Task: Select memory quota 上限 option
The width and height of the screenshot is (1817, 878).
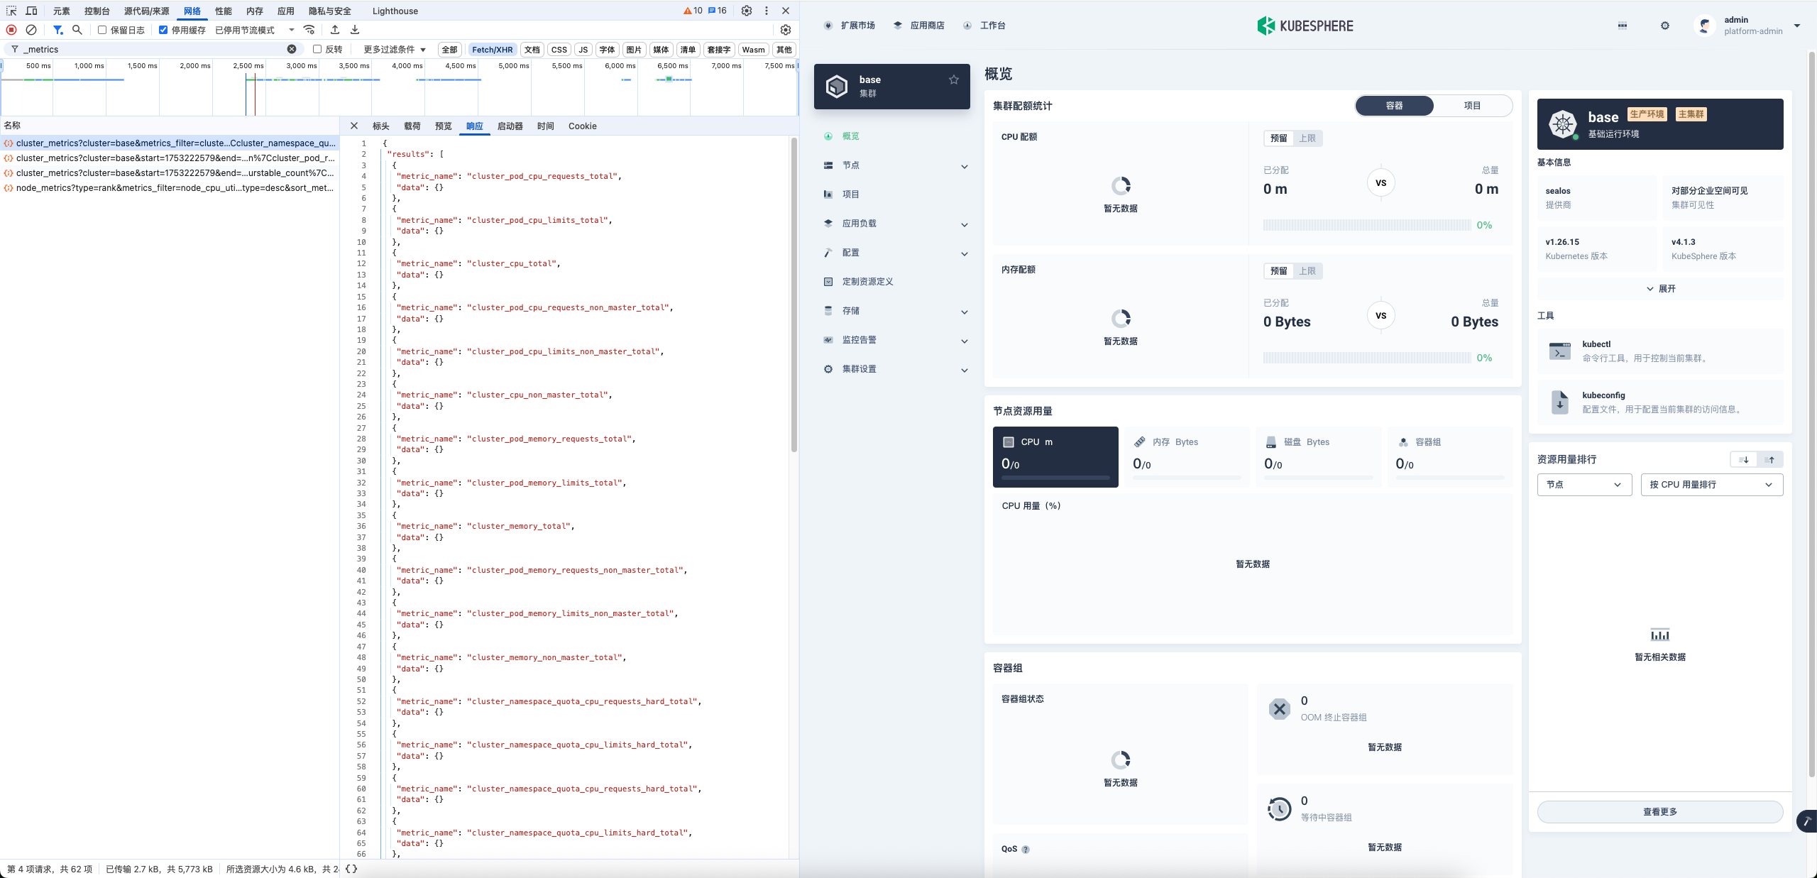Action: [1307, 271]
